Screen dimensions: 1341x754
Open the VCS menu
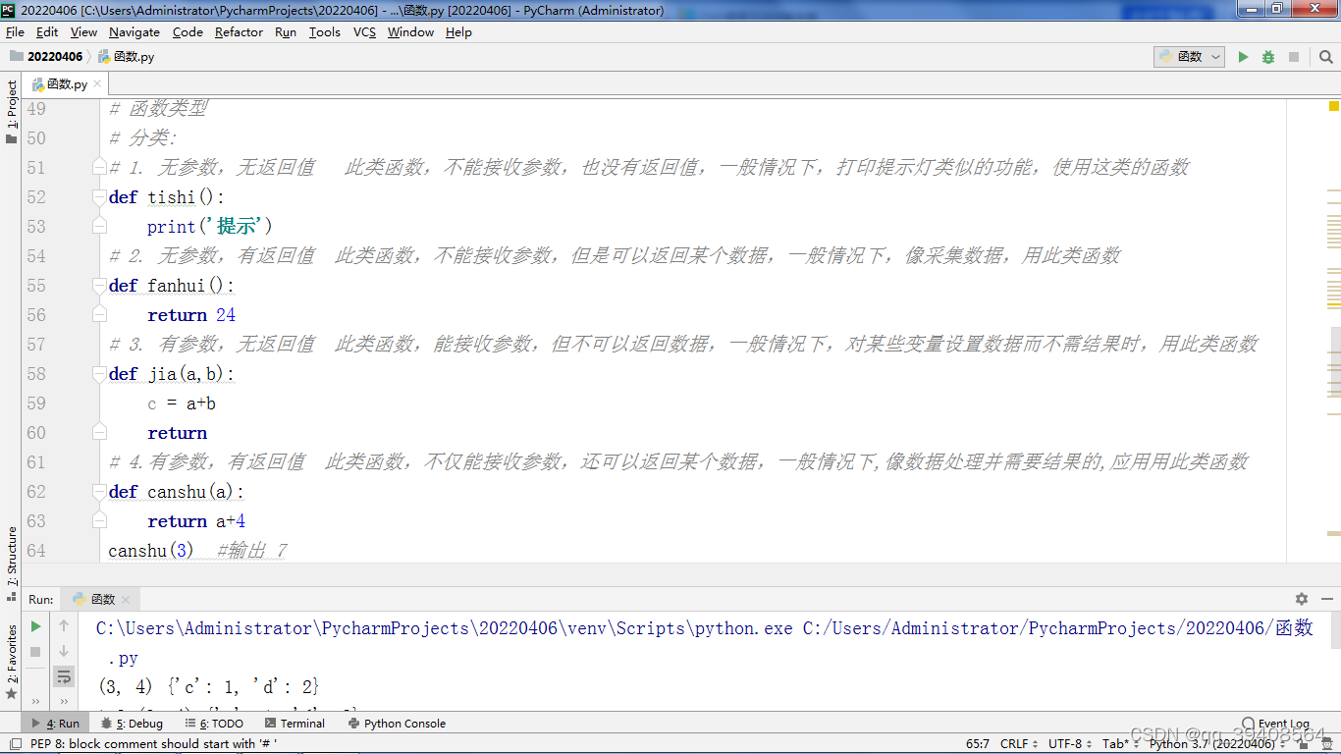(364, 32)
